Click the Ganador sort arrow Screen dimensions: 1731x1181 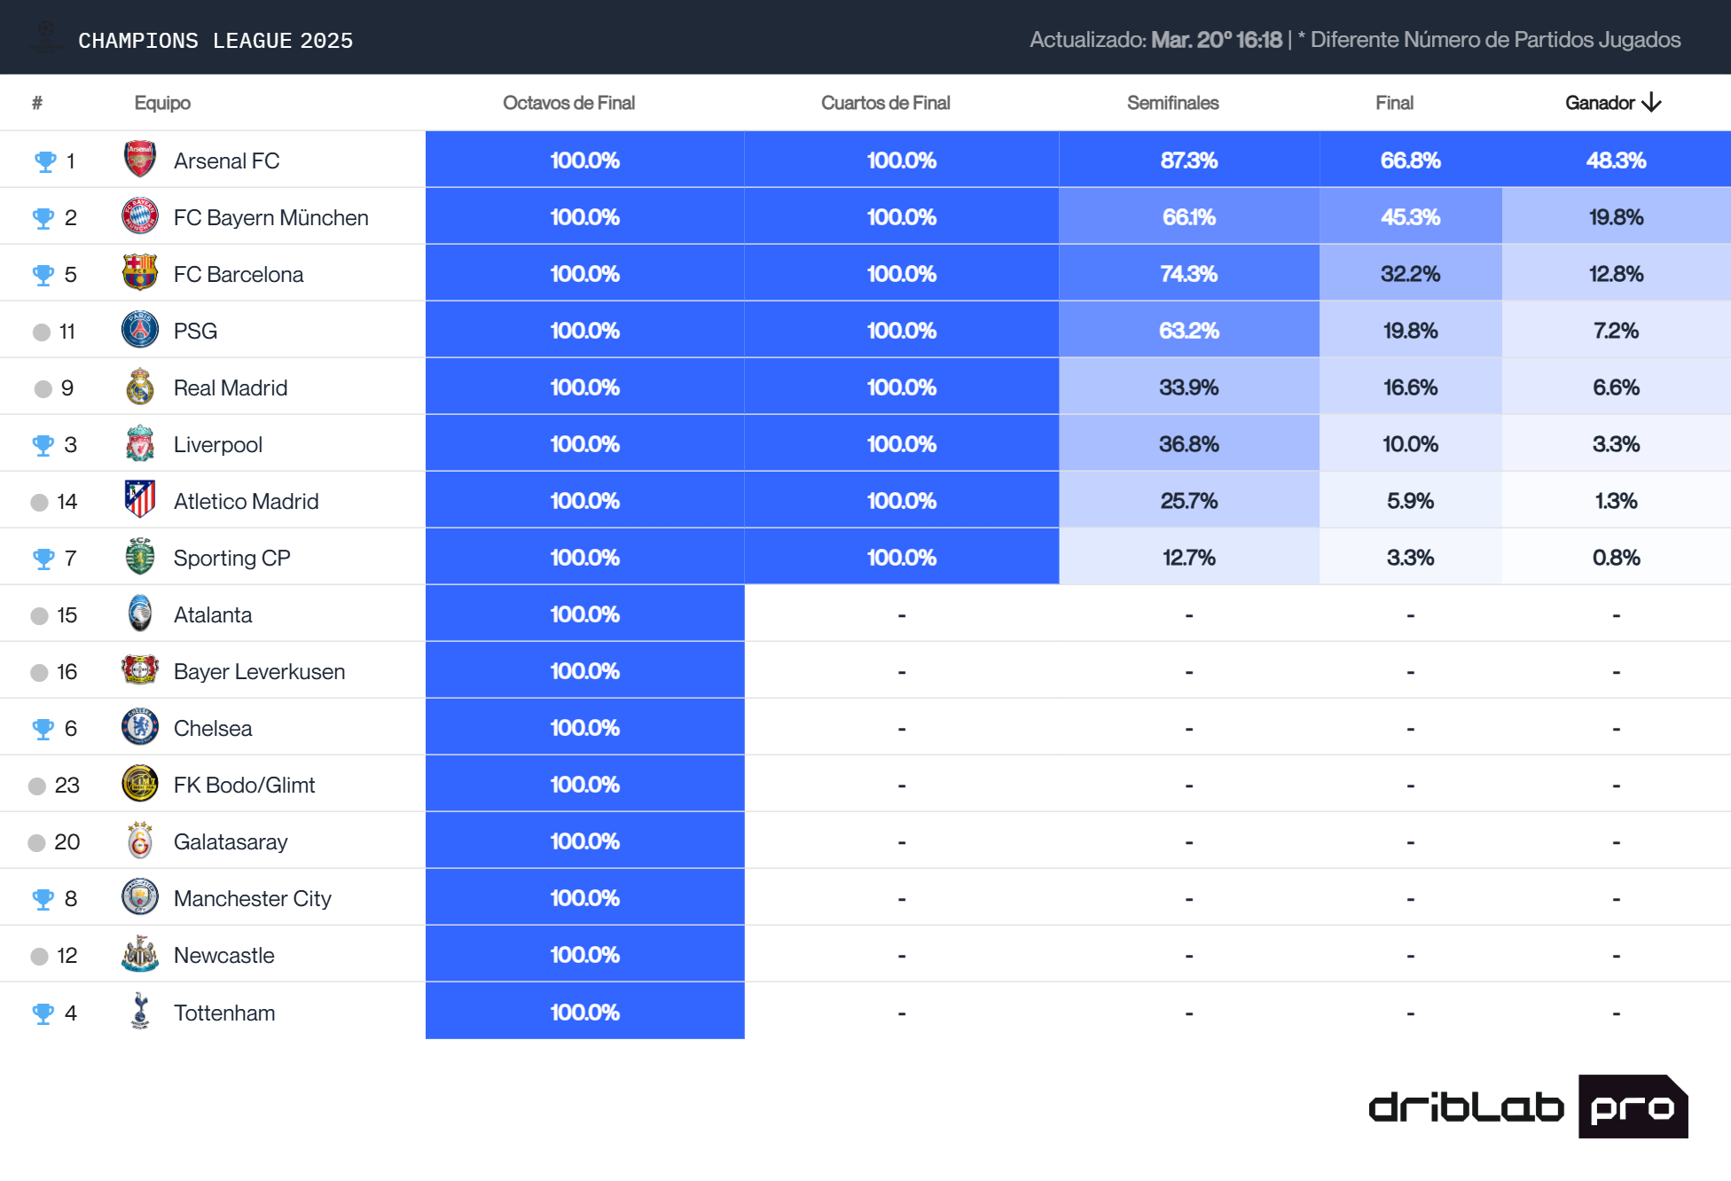(1653, 103)
